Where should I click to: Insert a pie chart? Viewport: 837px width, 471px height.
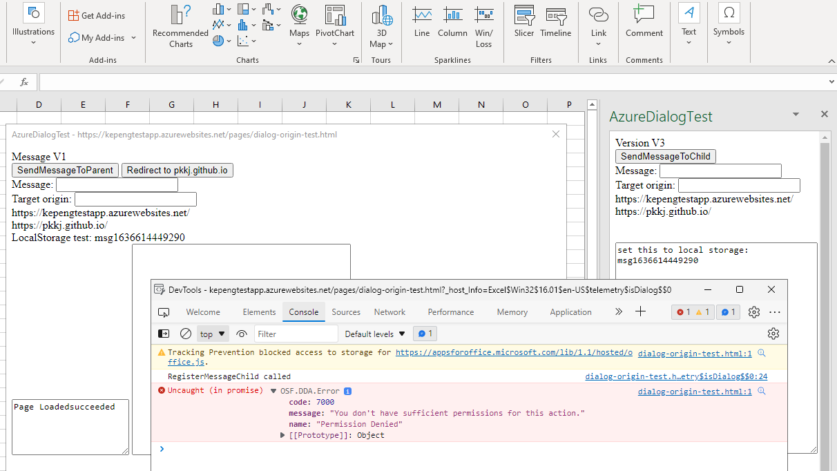click(218, 40)
